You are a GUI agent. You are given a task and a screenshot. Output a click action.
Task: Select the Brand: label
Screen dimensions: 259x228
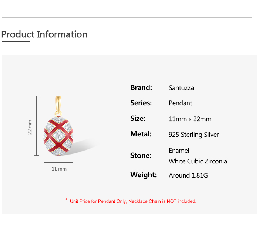141,88
